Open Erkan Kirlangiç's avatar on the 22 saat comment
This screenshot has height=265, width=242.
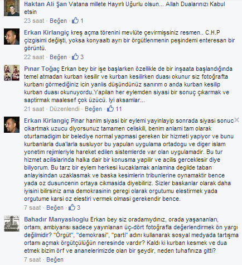12,36
